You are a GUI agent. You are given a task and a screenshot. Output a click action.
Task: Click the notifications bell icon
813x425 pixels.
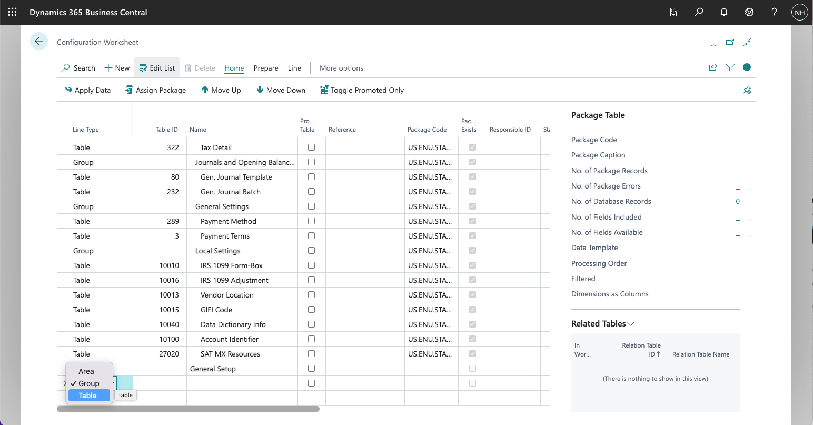[724, 12]
